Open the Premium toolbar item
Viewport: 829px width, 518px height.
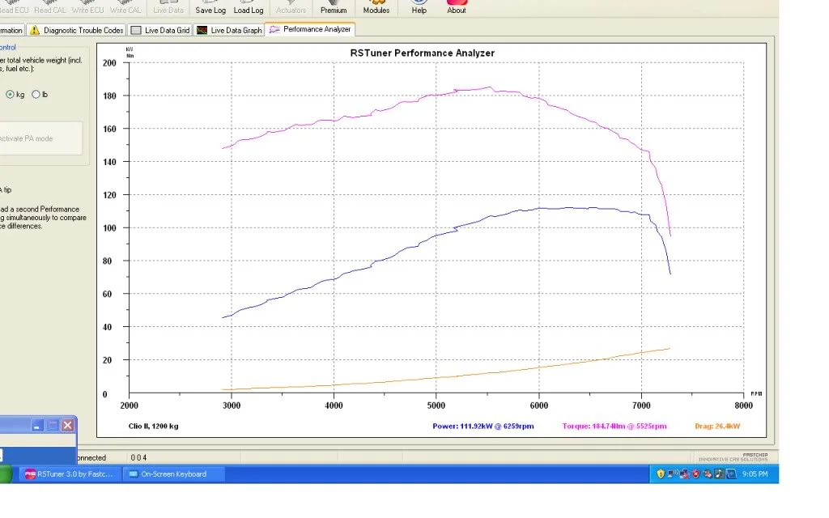334,7
